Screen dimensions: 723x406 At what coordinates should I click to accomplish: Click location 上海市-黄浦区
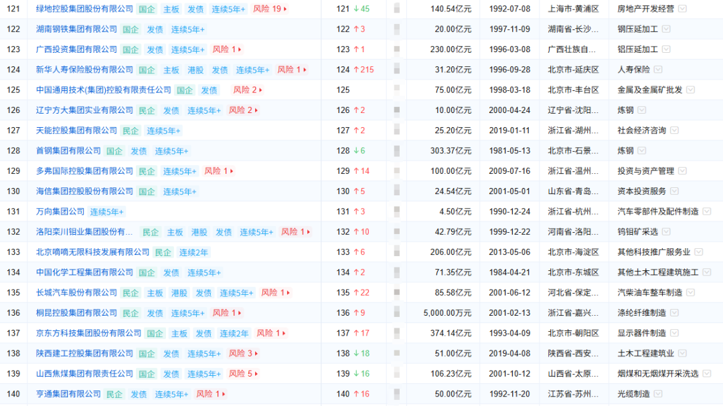(x=573, y=9)
